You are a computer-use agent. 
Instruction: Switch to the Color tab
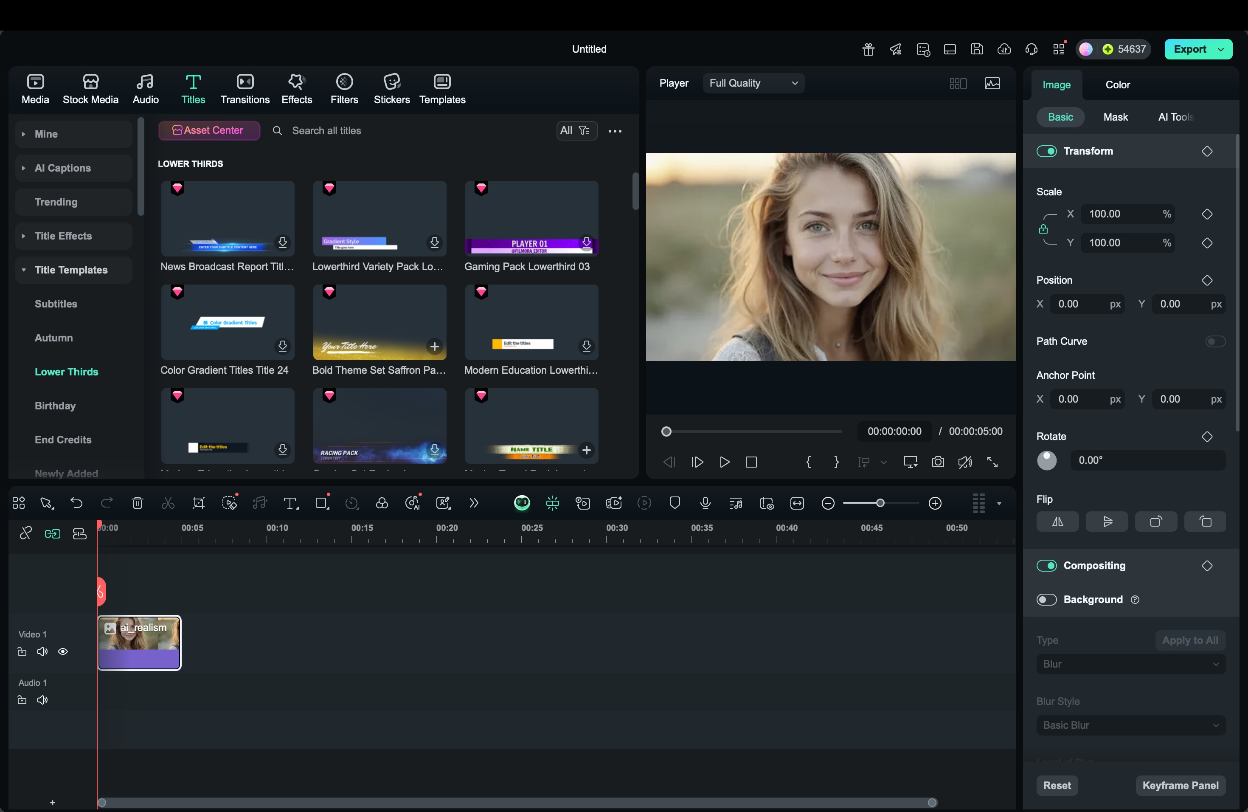point(1117,85)
